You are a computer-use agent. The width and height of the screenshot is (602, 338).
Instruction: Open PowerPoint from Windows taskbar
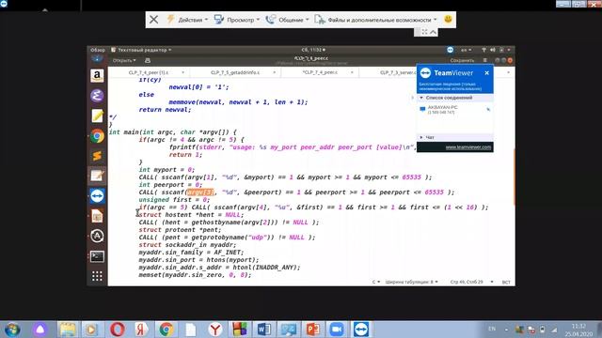312,330
